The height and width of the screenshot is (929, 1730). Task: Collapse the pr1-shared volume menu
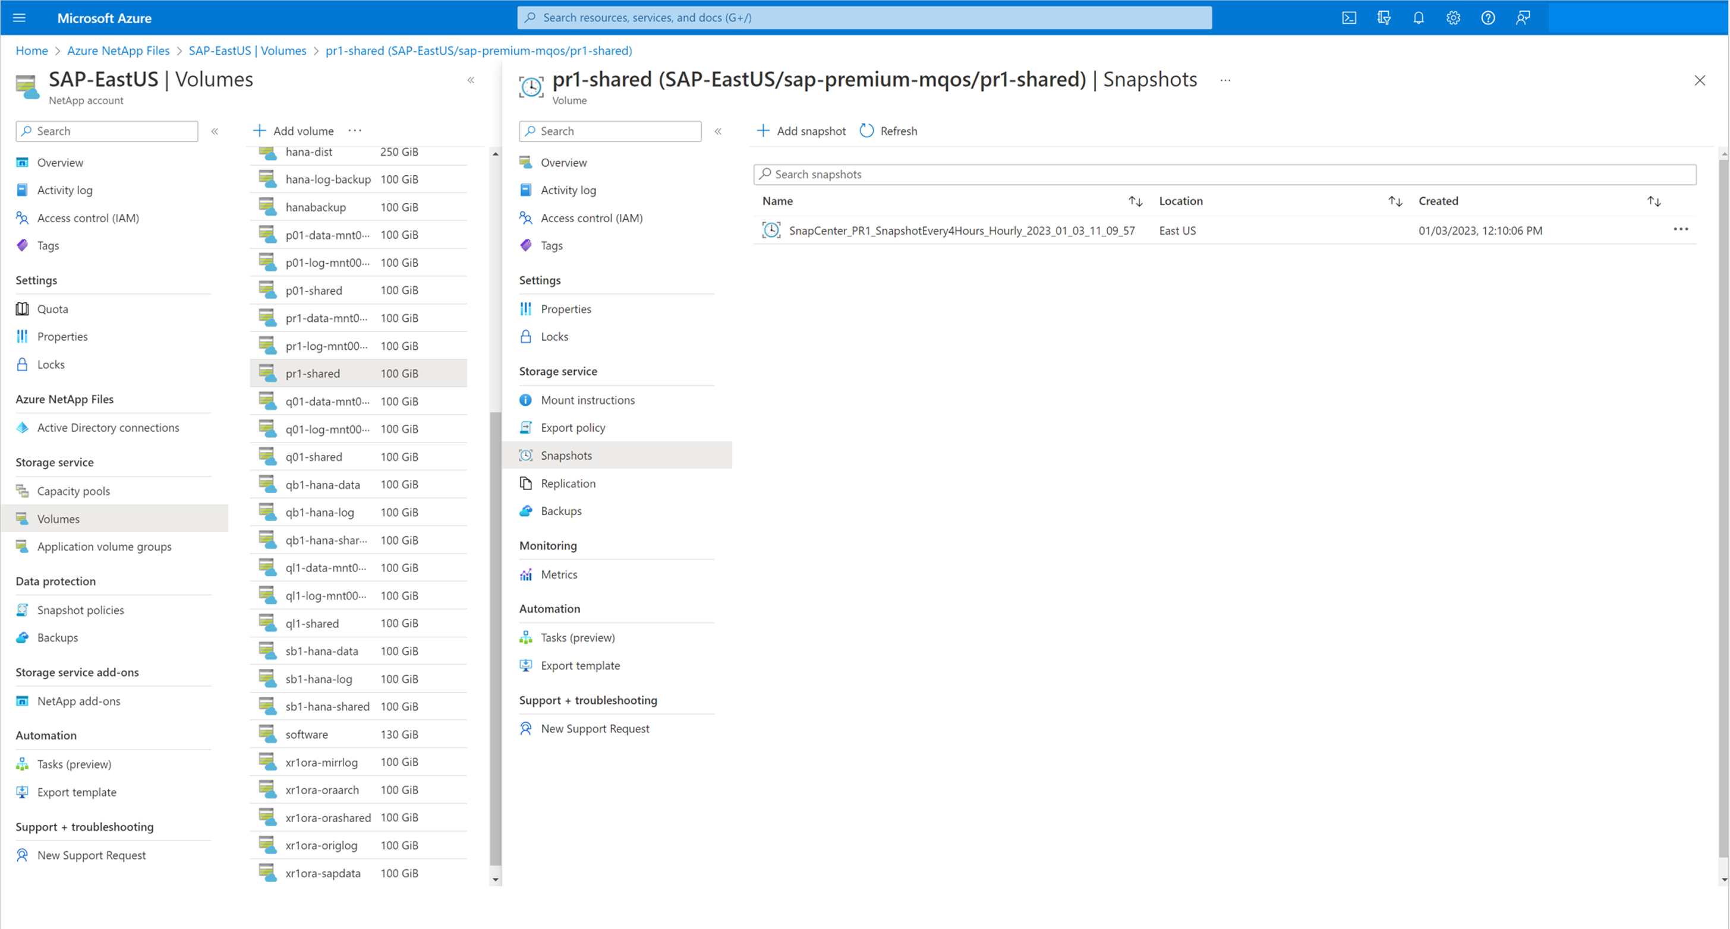tap(718, 131)
